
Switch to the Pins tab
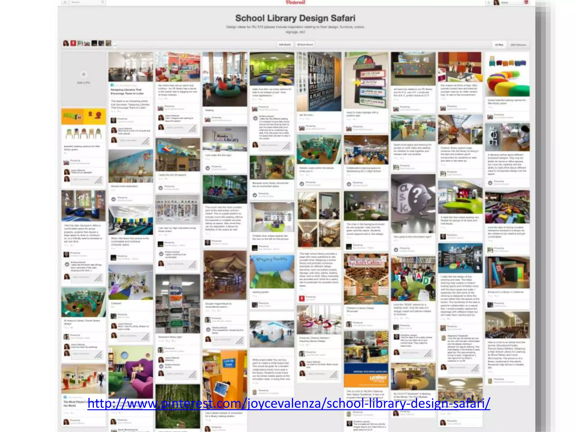[499, 45]
